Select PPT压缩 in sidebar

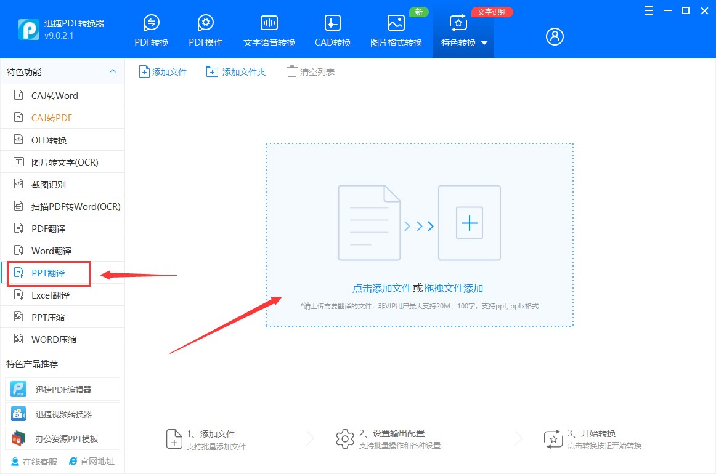pos(63,317)
